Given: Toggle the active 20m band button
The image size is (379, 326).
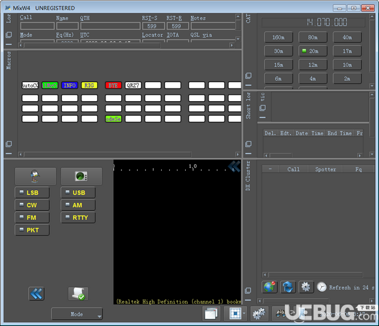Looking at the screenshot, I should click(313, 51).
